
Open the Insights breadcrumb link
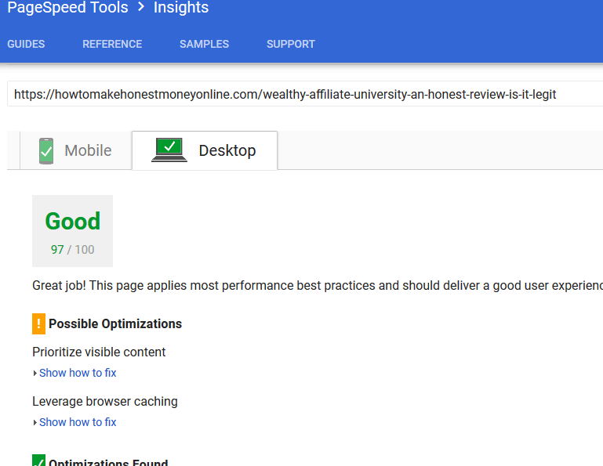[x=181, y=7]
